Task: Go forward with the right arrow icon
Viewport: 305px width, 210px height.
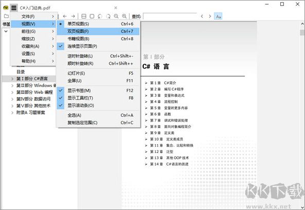Action: click(73, 16)
